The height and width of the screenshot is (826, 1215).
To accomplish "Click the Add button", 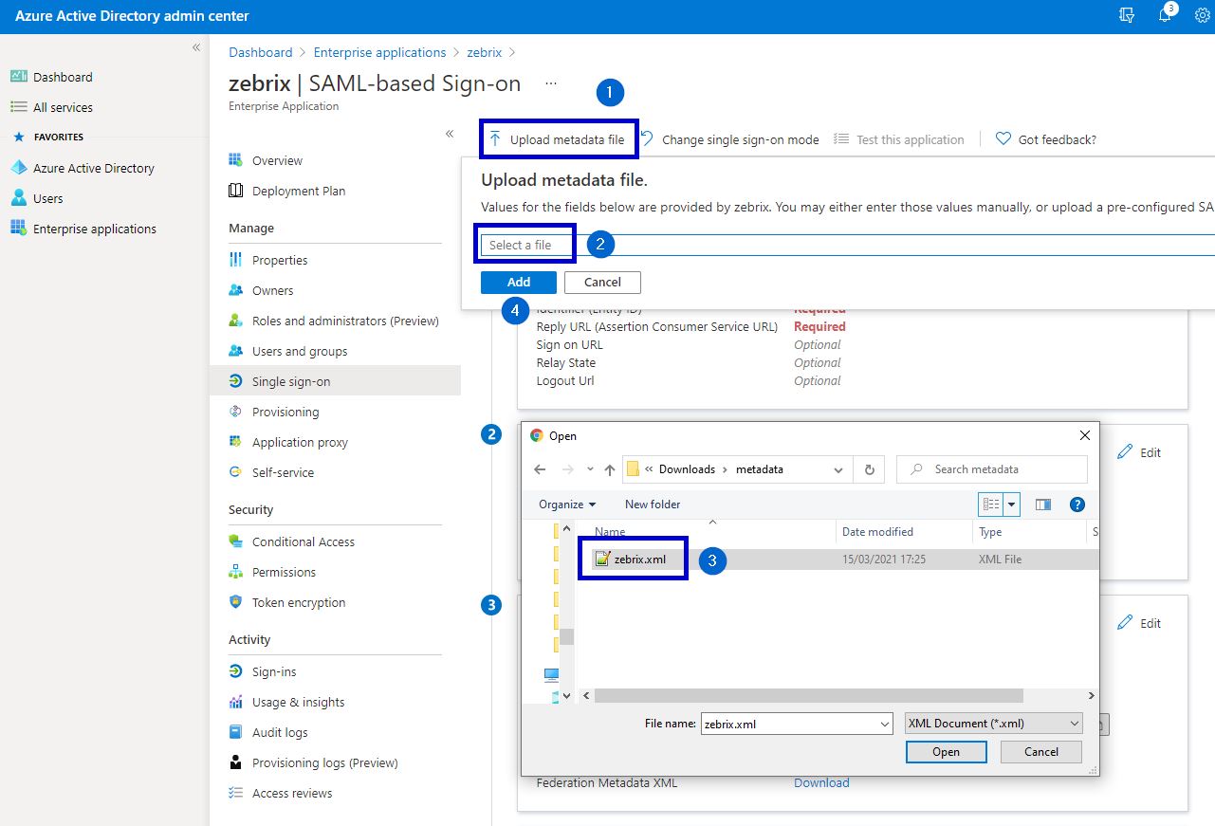I will [519, 282].
